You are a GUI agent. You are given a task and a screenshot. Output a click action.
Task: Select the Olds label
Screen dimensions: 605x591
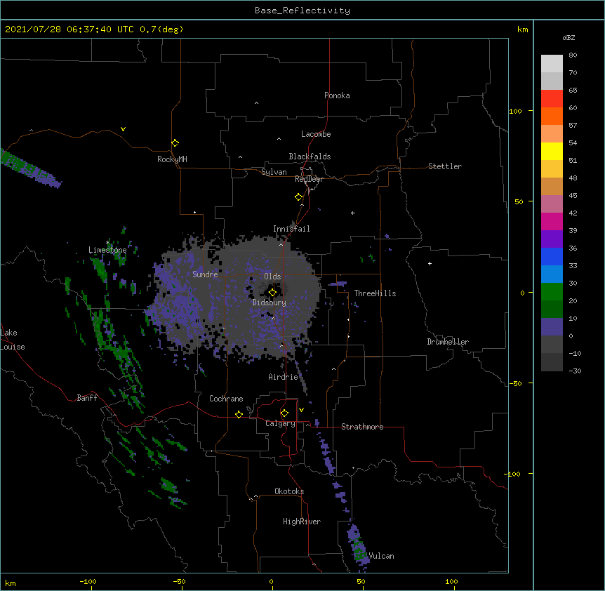[272, 277]
